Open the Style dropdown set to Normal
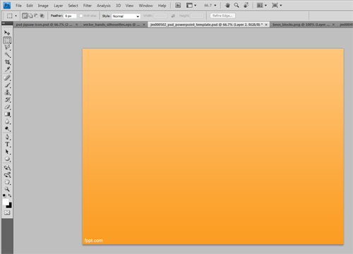353x254 pixels. pyautogui.click(x=126, y=16)
